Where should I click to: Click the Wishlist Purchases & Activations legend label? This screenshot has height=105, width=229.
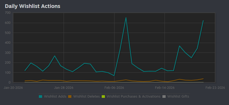pos(133,97)
